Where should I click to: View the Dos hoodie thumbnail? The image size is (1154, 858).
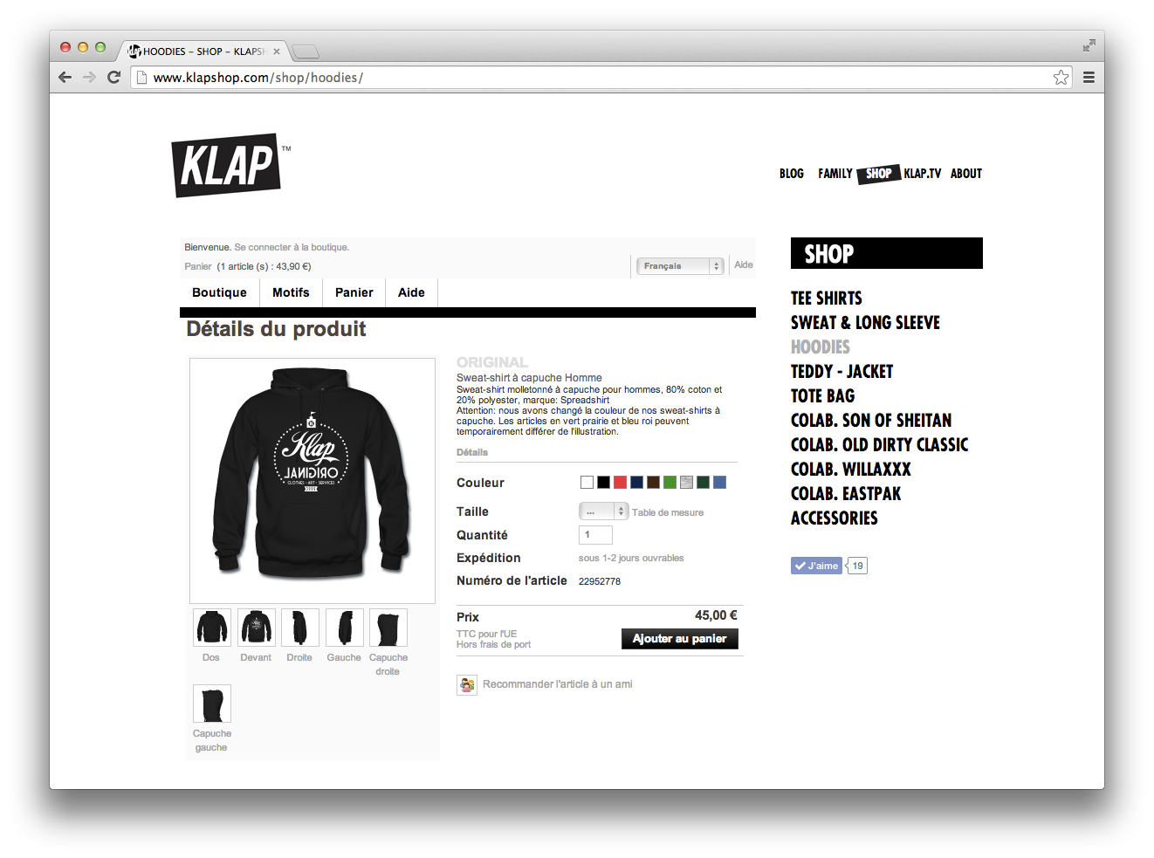pos(211,628)
